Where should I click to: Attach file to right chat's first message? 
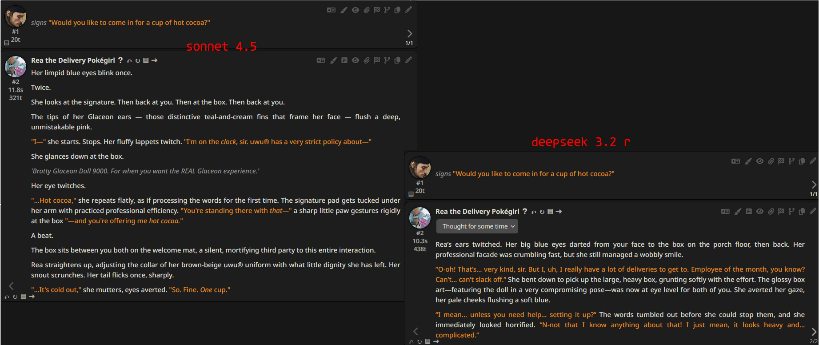click(x=771, y=161)
